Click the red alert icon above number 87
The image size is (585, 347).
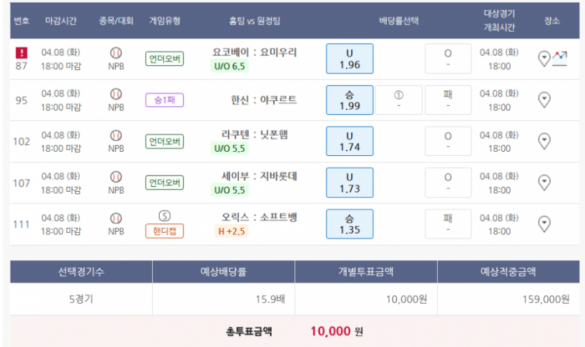click(x=21, y=52)
